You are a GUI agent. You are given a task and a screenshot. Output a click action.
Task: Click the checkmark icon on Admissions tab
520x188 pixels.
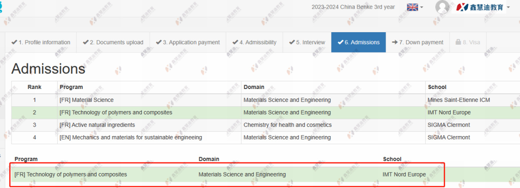340,42
